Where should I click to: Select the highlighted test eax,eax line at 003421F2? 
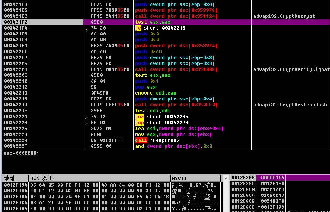point(153,22)
